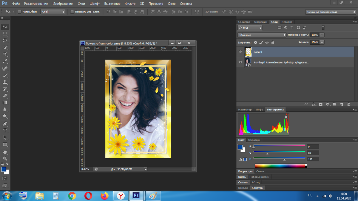Select the Rectangular Marquee tool
Screen dimensions: 358x201
pos(5,34)
